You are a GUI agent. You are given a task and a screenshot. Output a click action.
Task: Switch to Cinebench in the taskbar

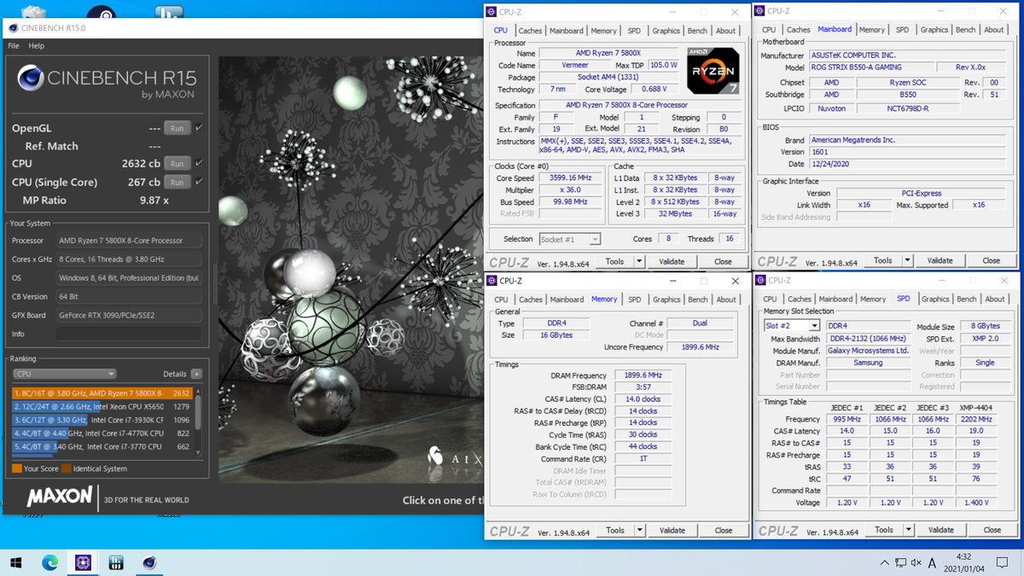click(149, 562)
